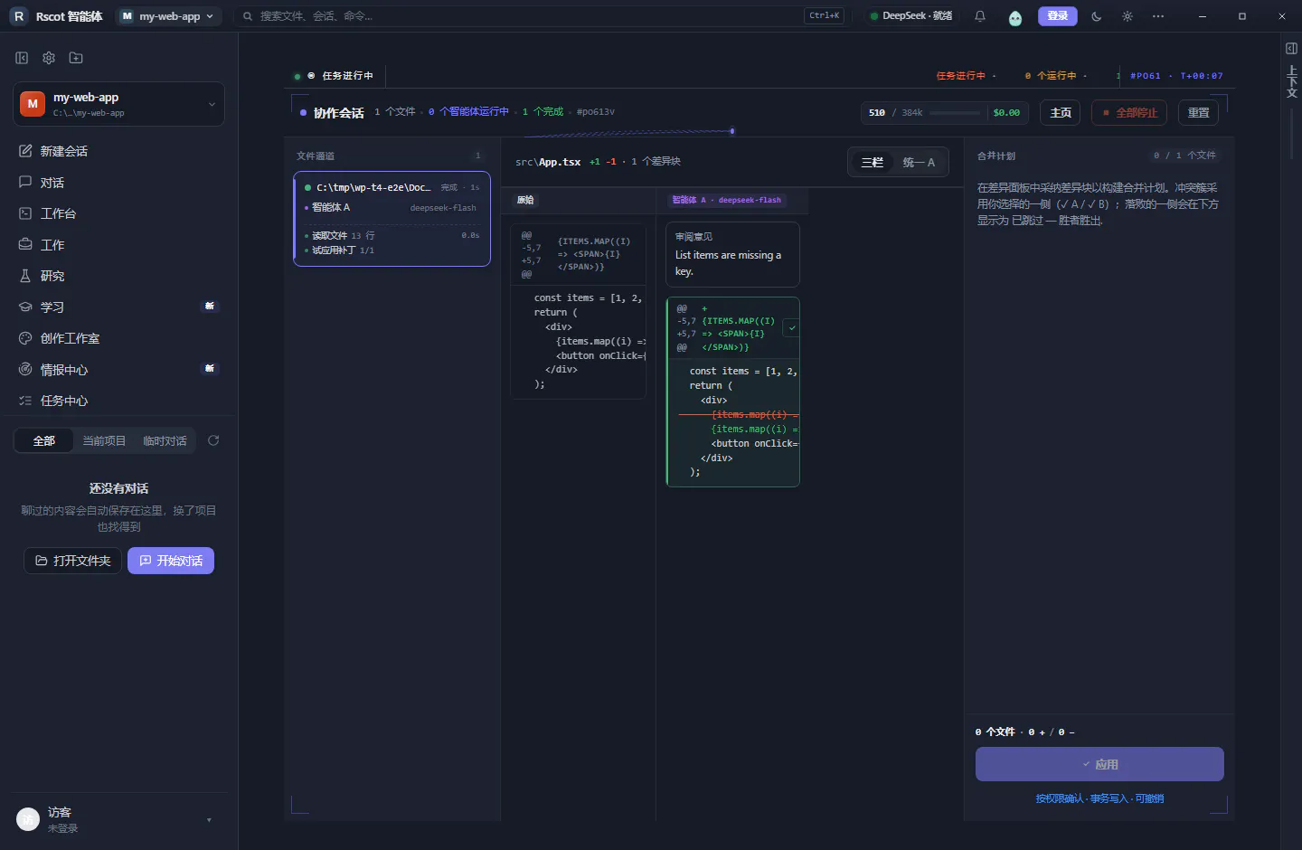Click the green egg mascot avatar
Image resolution: width=1302 pixels, height=850 pixels.
coord(1015,17)
